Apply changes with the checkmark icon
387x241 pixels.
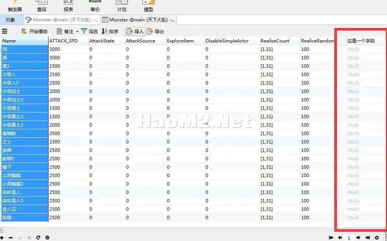click(x=20, y=238)
